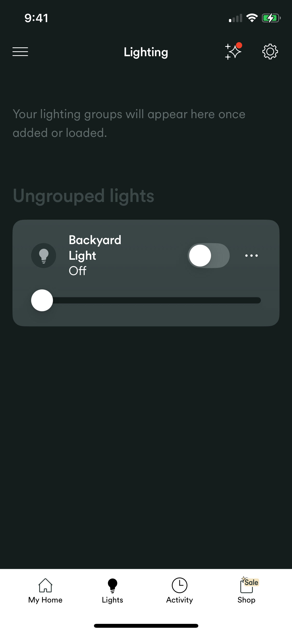The image size is (292, 634).
Task: Tap the Shop tab label
Action: click(x=246, y=600)
